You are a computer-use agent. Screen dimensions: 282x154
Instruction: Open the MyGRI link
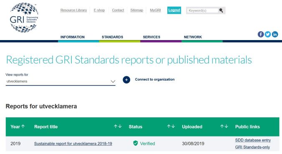tap(155, 10)
